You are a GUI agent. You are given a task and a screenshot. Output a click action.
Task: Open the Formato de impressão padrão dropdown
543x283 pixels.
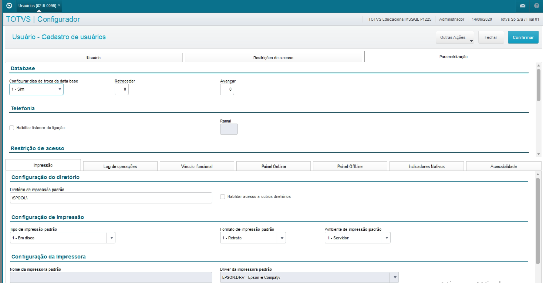pyautogui.click(x=253, y=238)
